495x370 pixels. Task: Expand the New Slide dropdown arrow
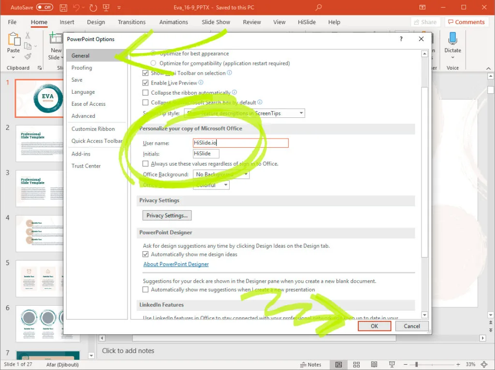62,57
